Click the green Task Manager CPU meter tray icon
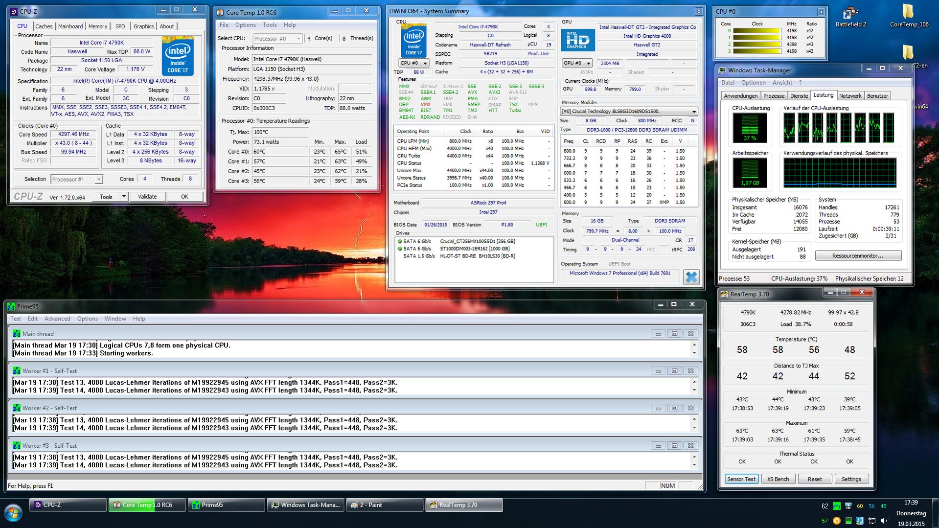Image resolution: width=939 pixels, height=528 pixels. pos(848,521)
